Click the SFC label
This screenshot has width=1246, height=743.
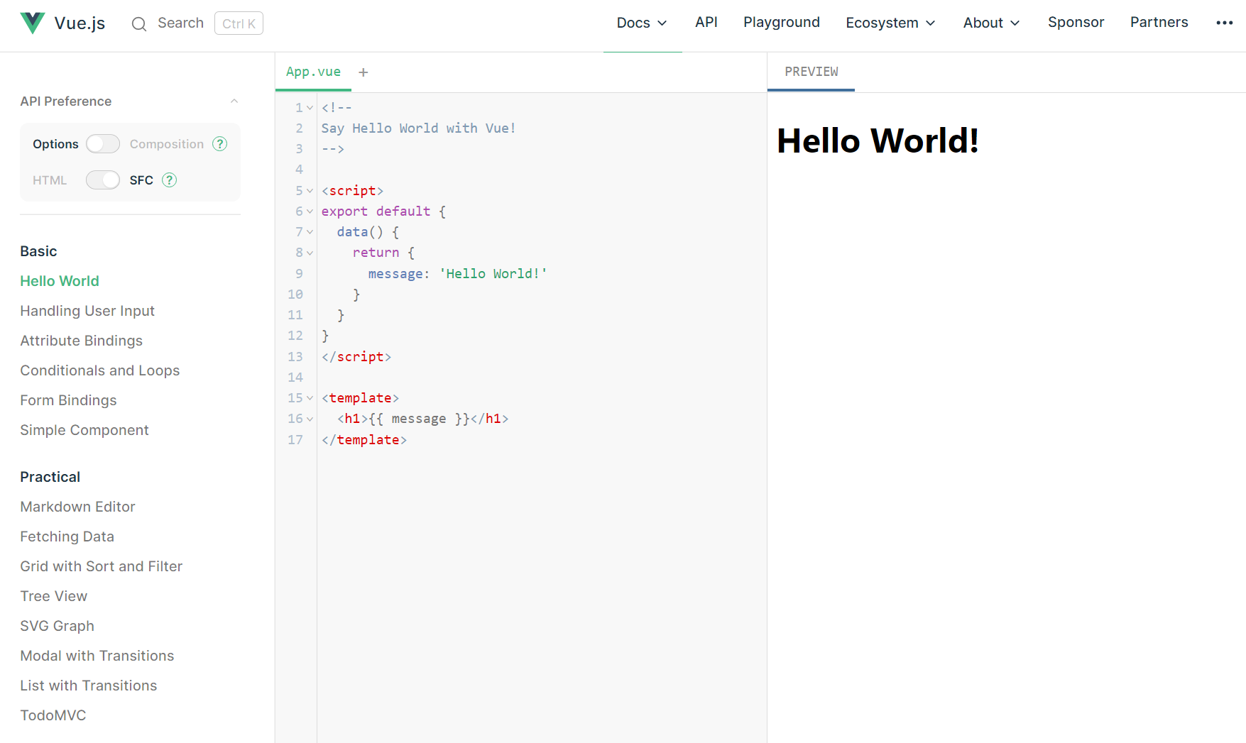[x=141, y=180]
